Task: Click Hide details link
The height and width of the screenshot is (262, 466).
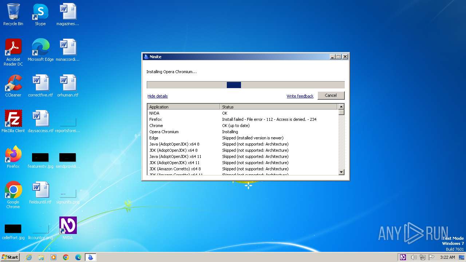Action: point(158,96)
